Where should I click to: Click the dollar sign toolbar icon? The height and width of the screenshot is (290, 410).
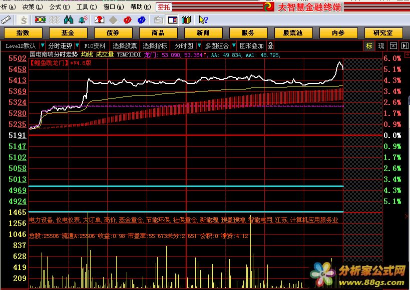point(24,20)
